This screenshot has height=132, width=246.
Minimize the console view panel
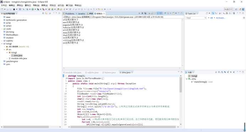178,13
